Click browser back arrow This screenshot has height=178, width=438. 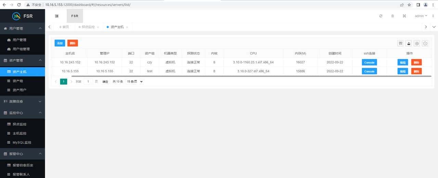click(x=4, y=5)
